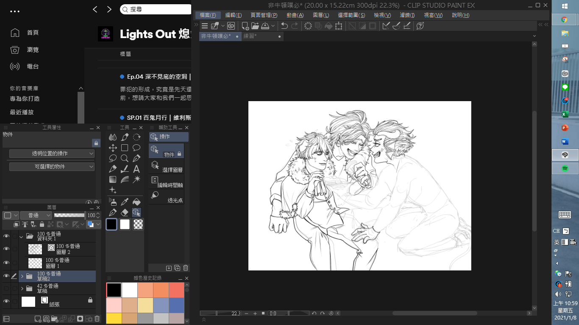This screenshot has width=579, height=325.
Task: Click Scale/Rotate transform icon in command bar
Action: click(x=339, y=26)
